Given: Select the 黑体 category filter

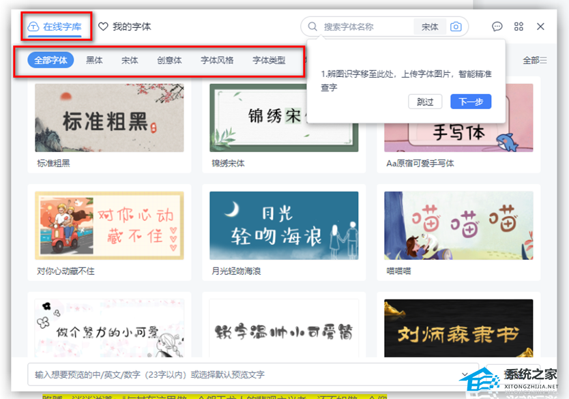Looking at the screenshot, I should (x=94, y=60).
